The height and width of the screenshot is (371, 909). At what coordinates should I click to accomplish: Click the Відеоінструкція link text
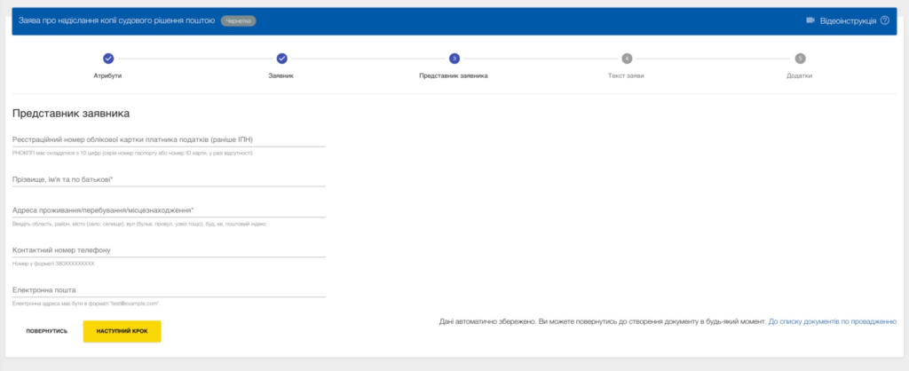[848, 21]
